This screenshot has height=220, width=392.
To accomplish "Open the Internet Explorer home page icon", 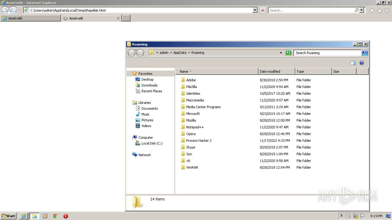I will tap(372, 11).
